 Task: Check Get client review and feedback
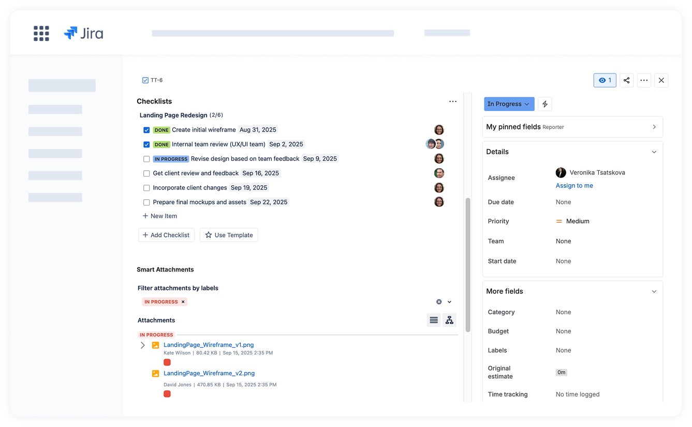(x=146, y=173)
